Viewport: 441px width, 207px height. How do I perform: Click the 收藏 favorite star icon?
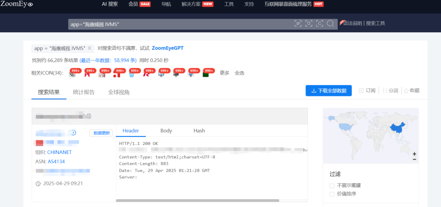pyautogui.click(x=406, y=91)
